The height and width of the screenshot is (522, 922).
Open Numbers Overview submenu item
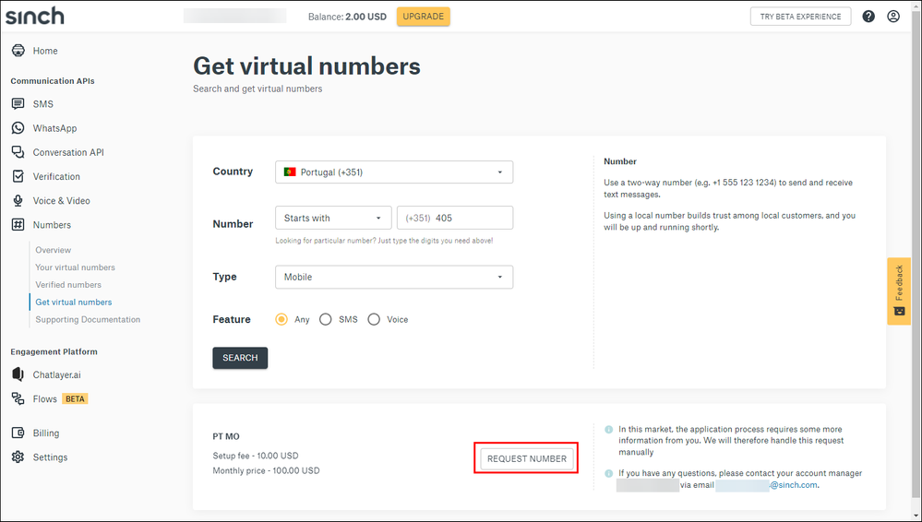[x=53, y=250]
